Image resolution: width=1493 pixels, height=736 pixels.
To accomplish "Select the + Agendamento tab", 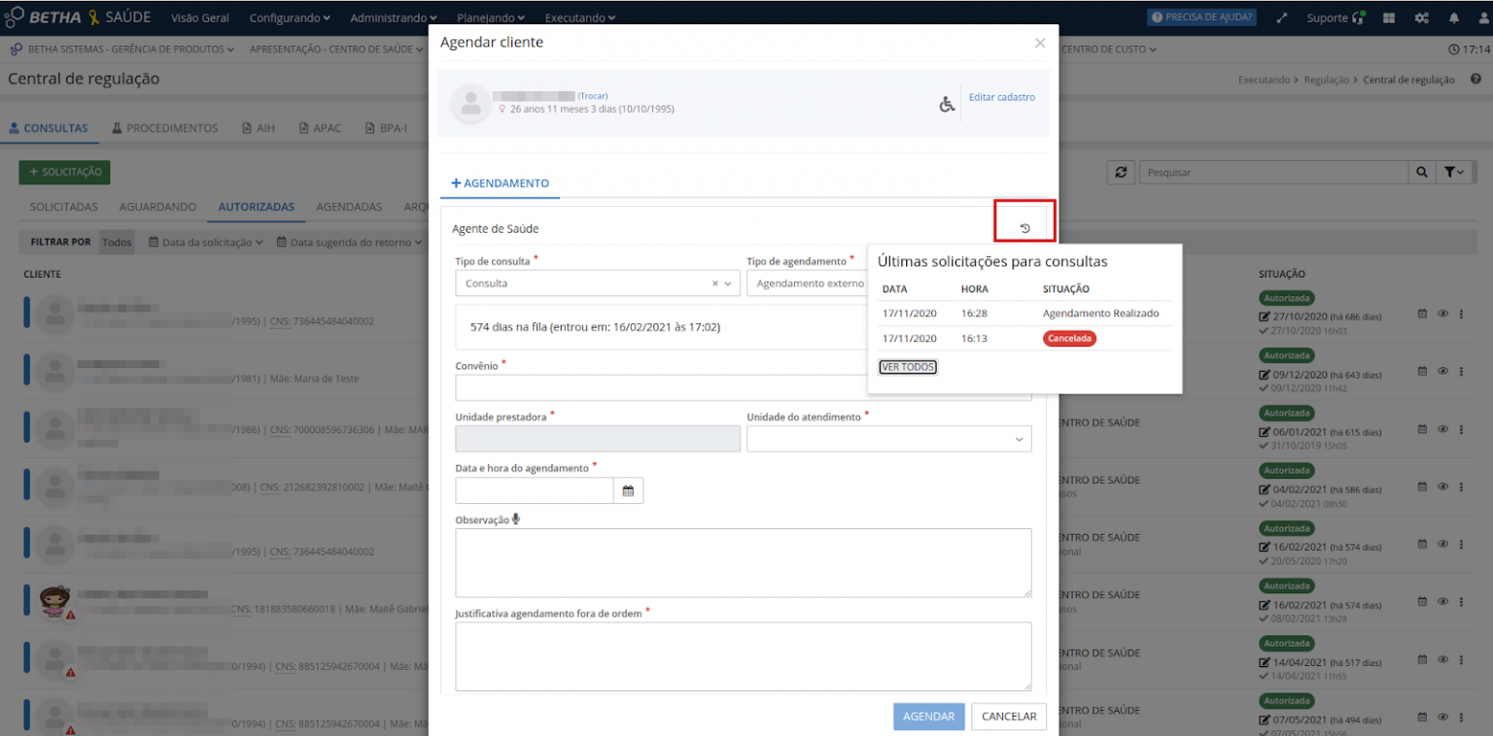I will click(501, 183).
